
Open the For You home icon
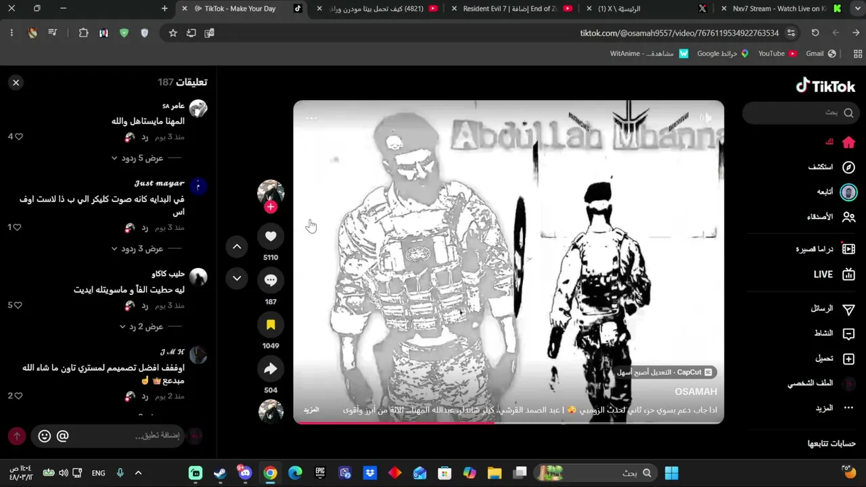click(848, 142)
